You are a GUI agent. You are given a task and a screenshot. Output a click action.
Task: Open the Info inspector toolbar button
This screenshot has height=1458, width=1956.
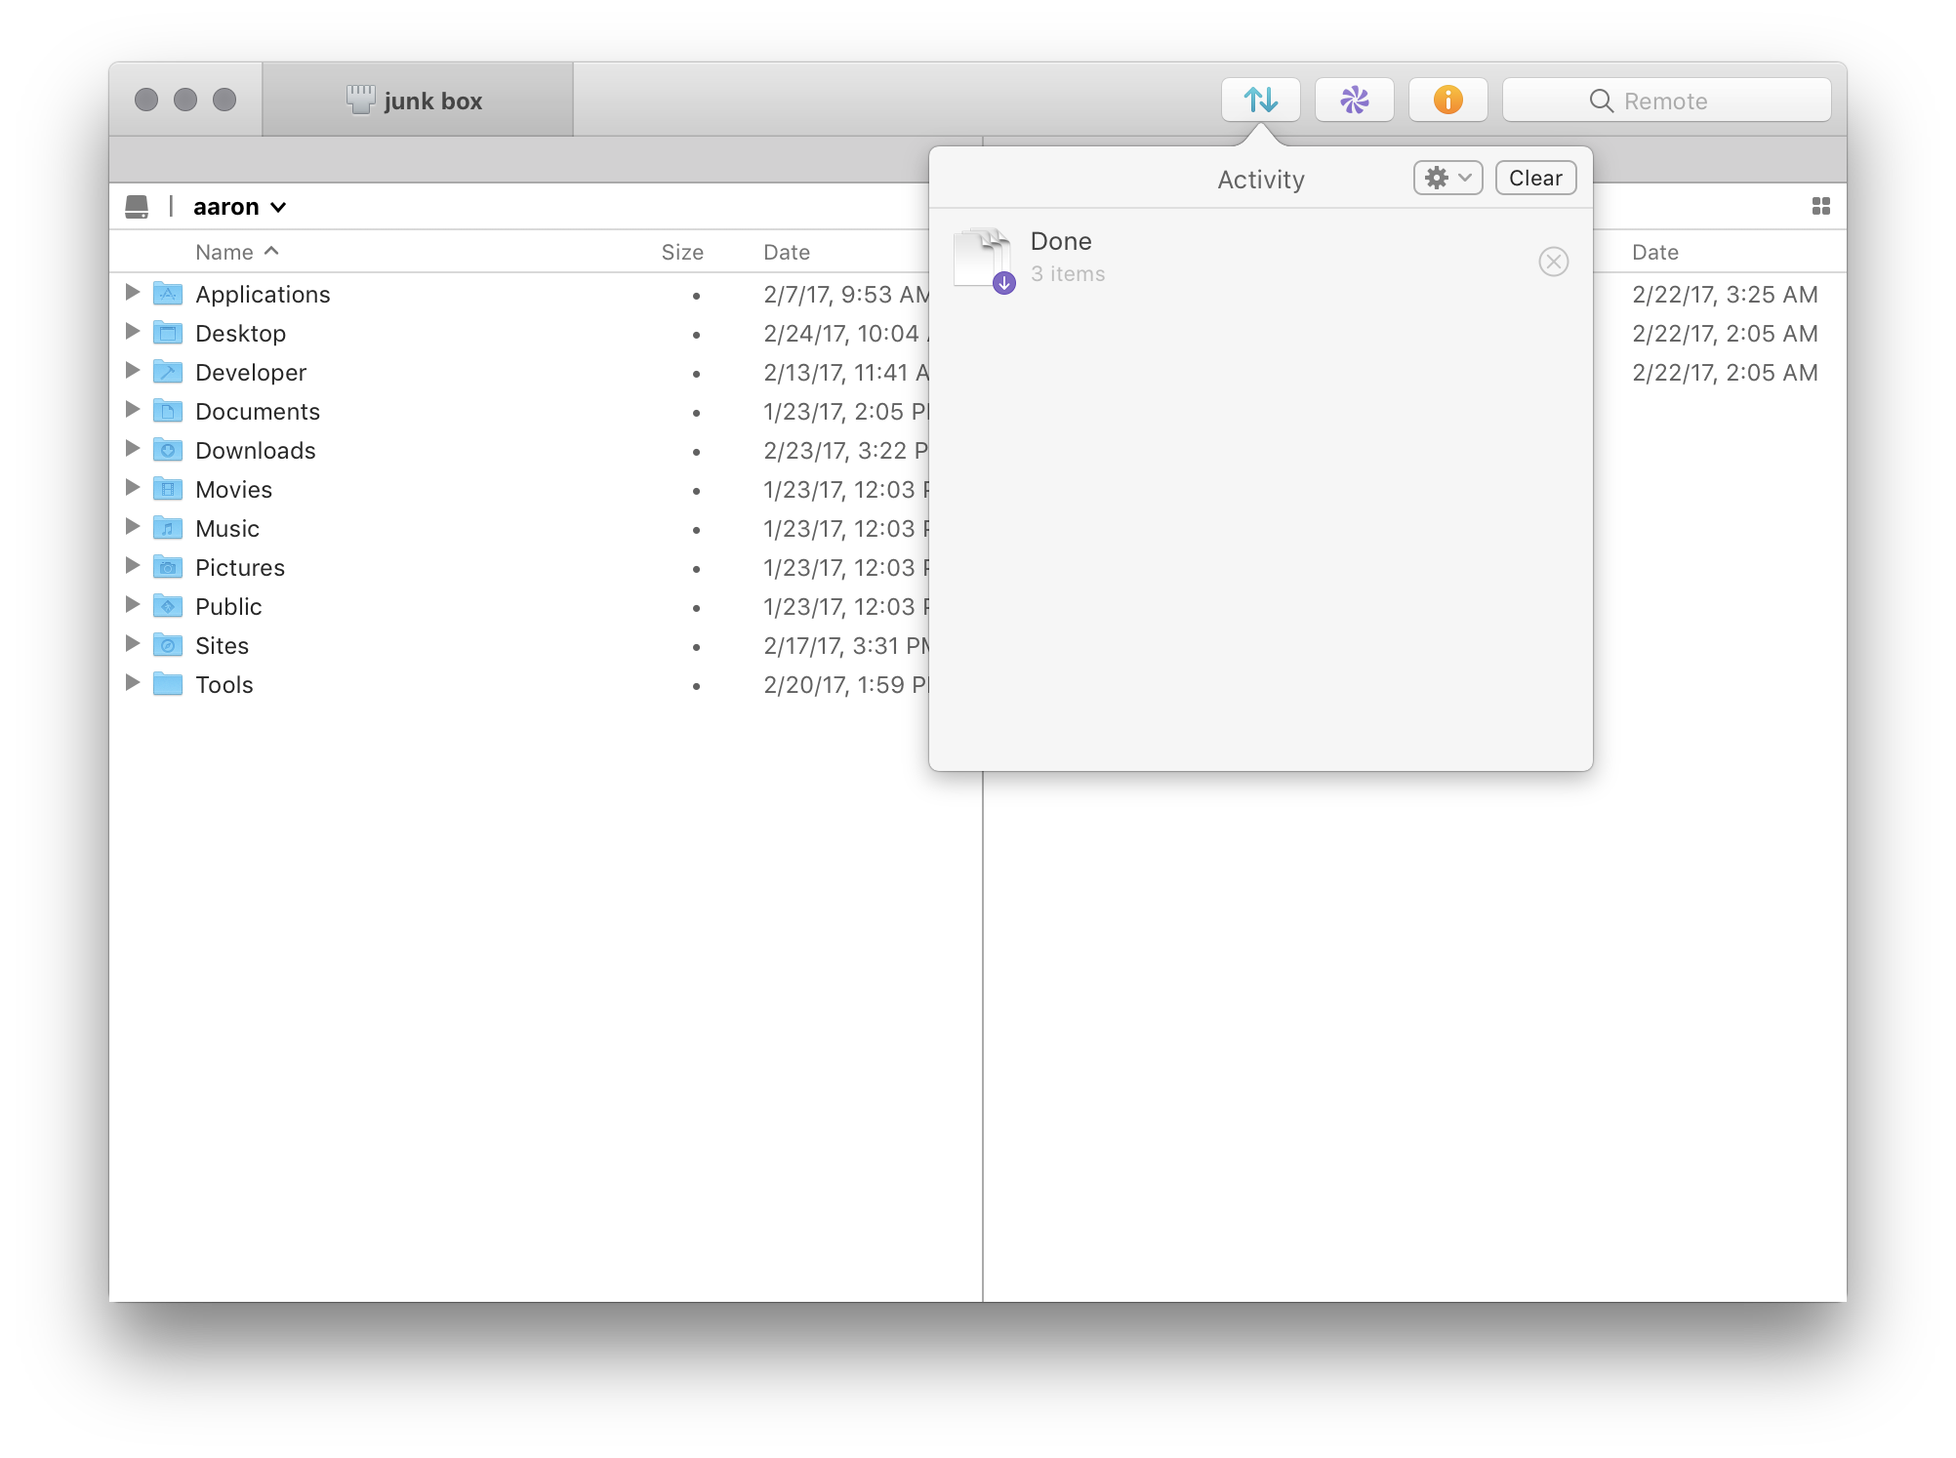pyautogui.click(x=1447, y=100)
